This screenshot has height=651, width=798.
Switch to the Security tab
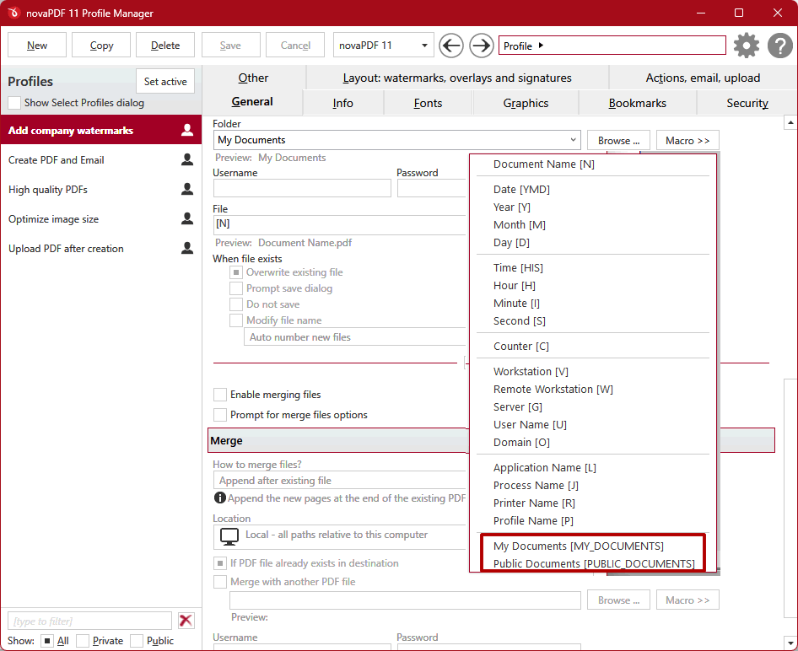(x=747, y=103)
